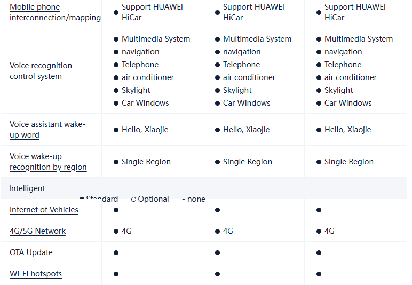Click 'Skylight' in the first column
The width and height of the screenshot is (412, 285).
coord(136,90)
